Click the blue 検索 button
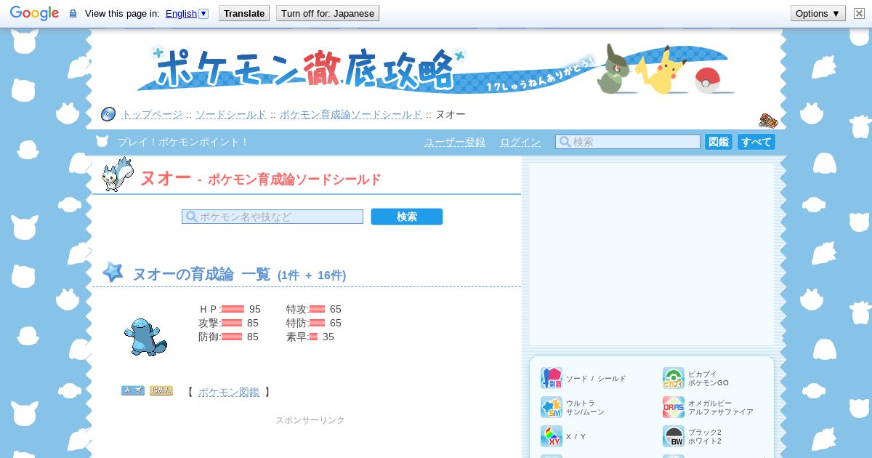This screenshot has width=872, height=458. pyautogui.click(x=407, y=217)
